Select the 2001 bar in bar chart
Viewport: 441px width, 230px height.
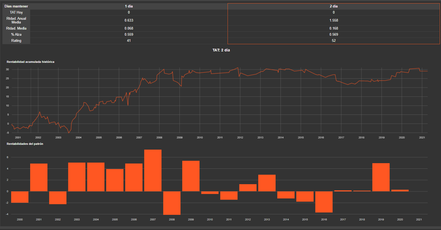[x=39, y=177]
